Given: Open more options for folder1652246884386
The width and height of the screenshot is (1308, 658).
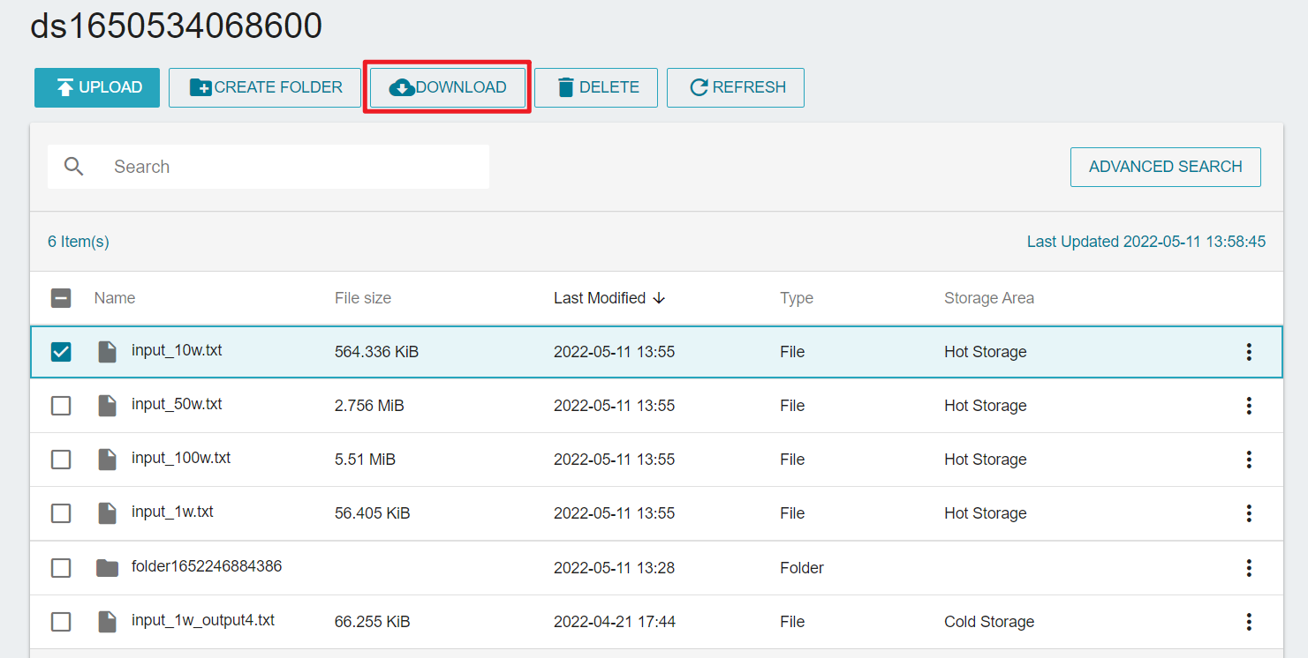Looking at the screenshot, I should coord(1249,568).
